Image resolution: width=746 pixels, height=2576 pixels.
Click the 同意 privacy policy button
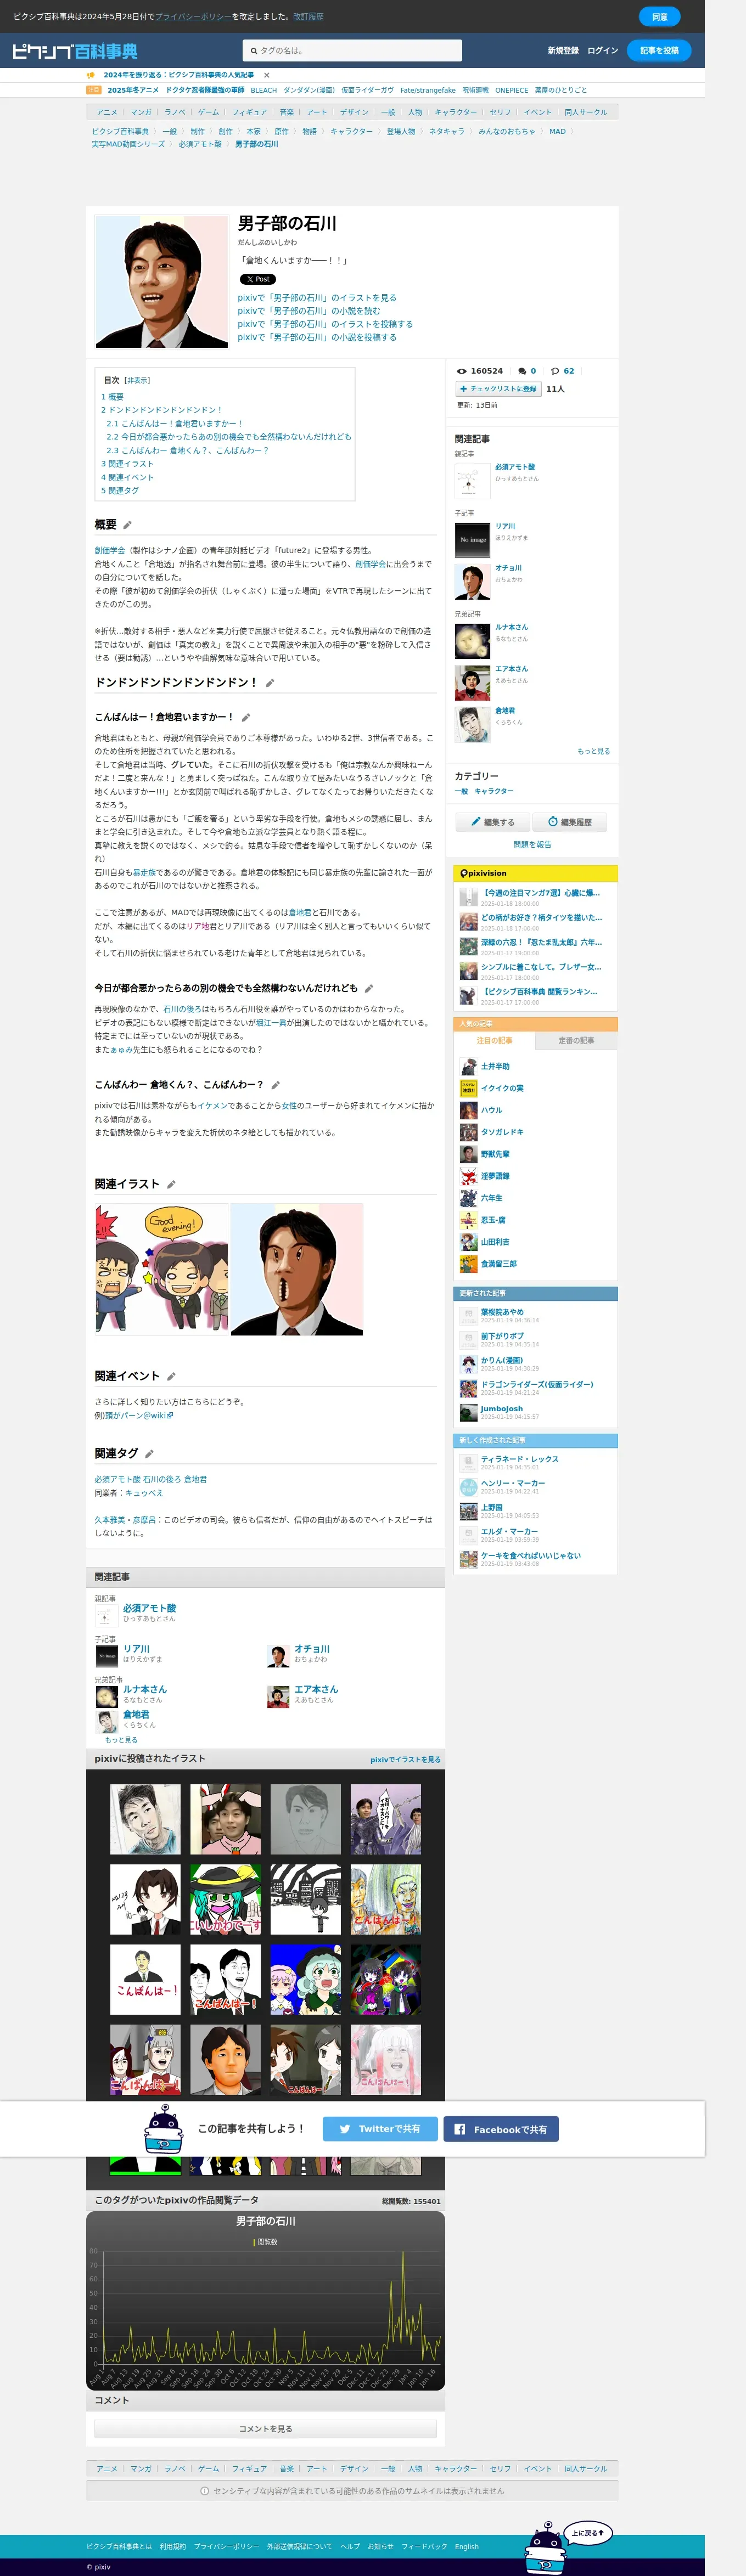[x=659, y=17]
